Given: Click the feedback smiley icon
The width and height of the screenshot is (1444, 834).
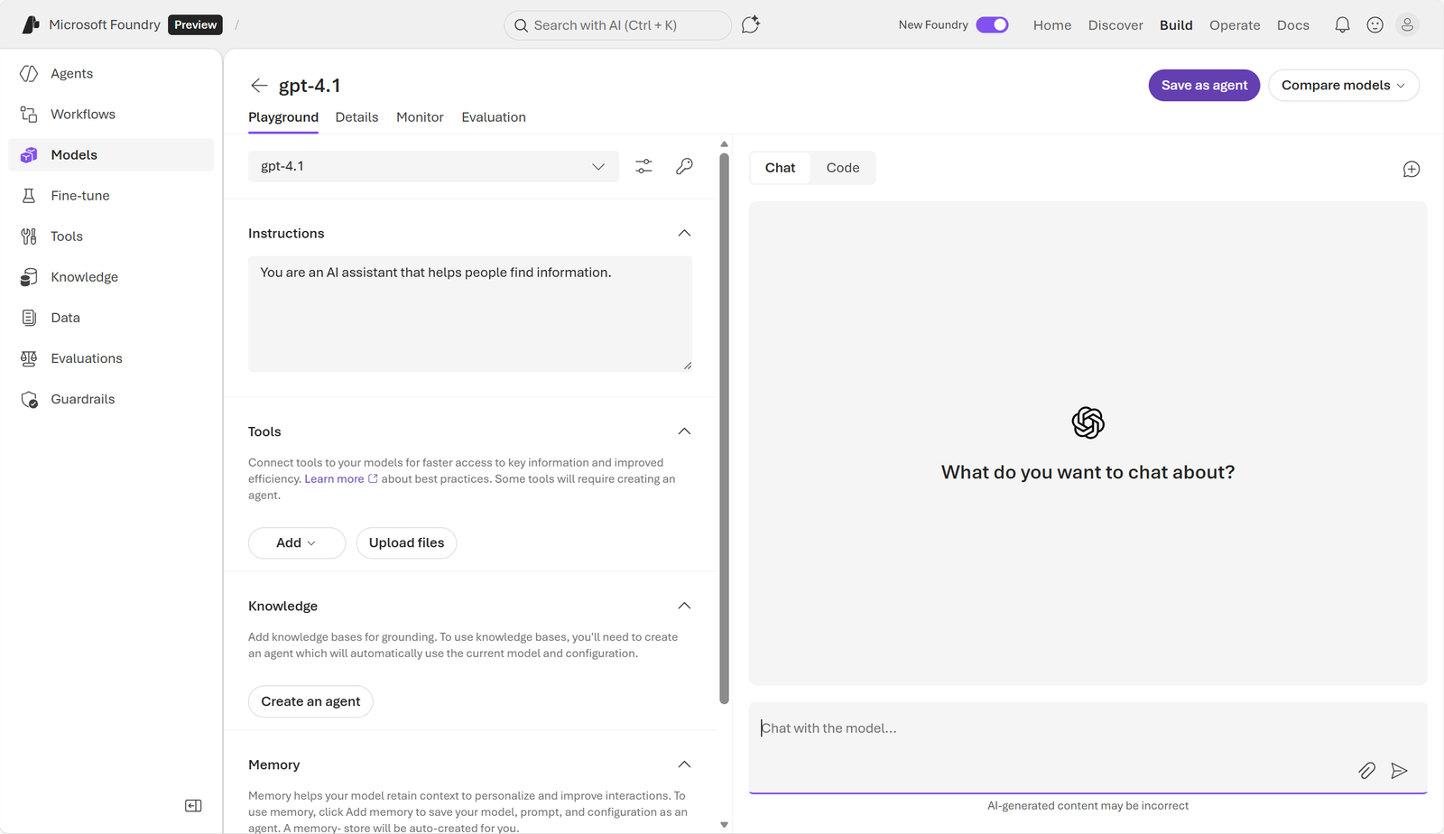Looking at the screenshot, I should pyautogui.click(x=1375, y=25).
